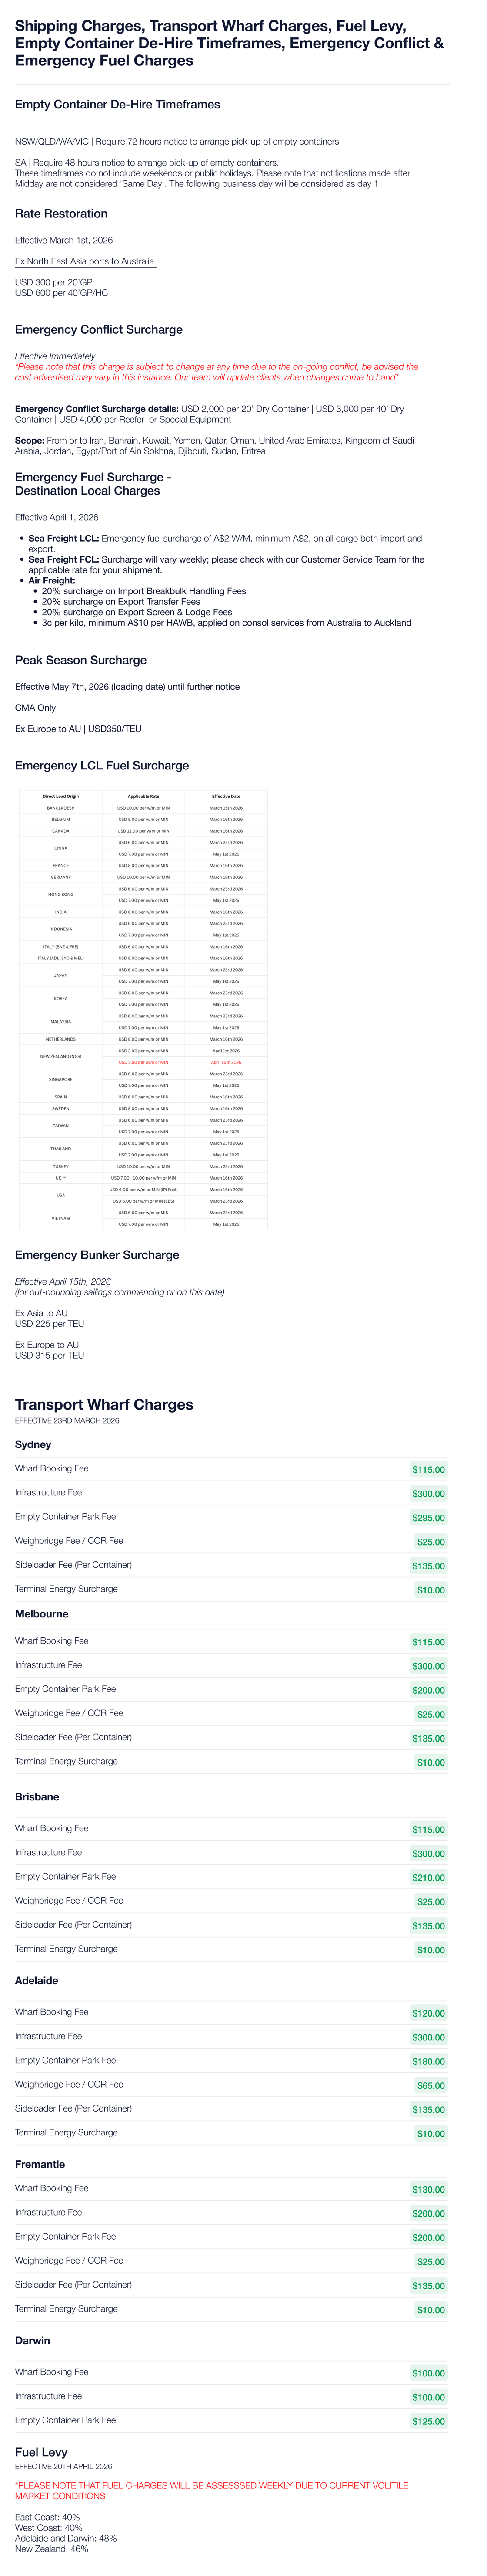Click the red April 16th 2026 table date
The height and width of the screenshot is (2576, 487).
(226, 1062)
